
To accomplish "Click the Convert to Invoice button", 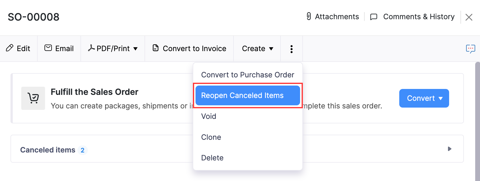I will [189, 48].
